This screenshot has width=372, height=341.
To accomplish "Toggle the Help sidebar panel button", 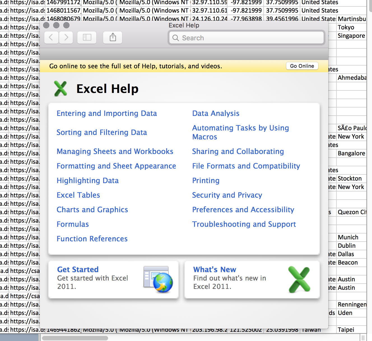I will coord(87,38).
